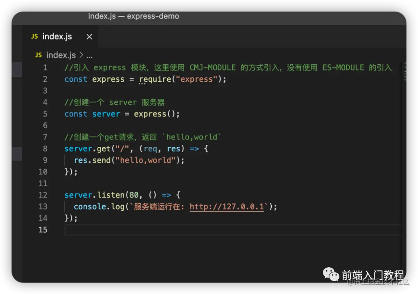Click the JS file icon in tab

[35, 36]
